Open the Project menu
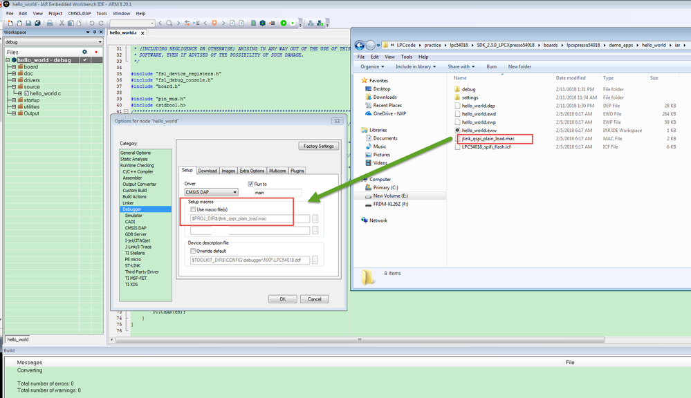691x398 pixels. (55, 14)
